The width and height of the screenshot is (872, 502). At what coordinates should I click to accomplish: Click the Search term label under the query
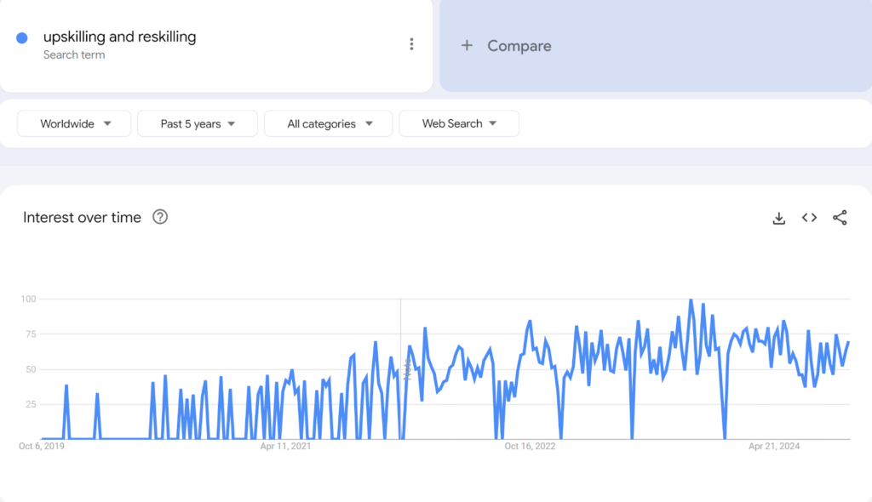tap(74, 54)
